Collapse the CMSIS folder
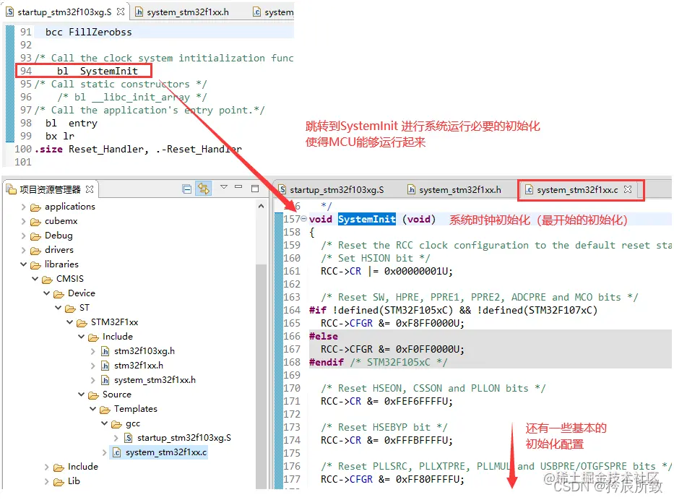The height and width of the screenshot is (500, 674). click(35, 280)
